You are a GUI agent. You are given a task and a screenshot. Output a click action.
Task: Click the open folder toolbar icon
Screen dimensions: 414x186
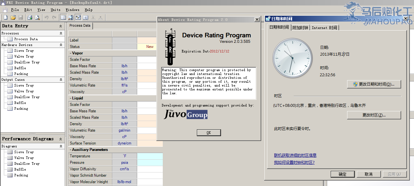(13, 17)
